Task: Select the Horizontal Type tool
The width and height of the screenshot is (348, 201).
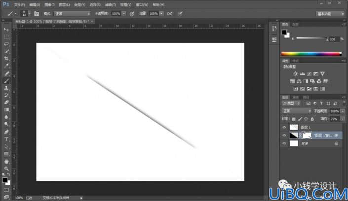Action: click(6, 139)
